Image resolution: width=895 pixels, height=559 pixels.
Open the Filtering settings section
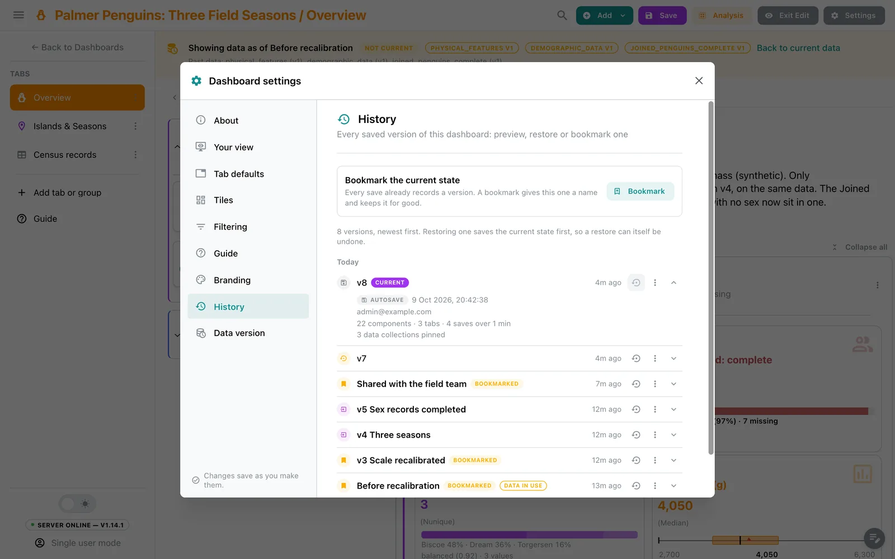coord(248,227)
